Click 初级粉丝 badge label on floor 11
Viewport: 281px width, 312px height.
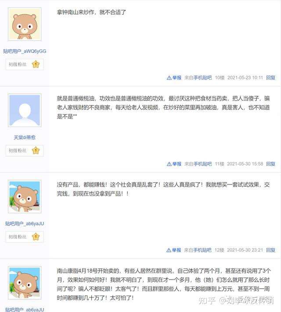[x=18, y=150]
